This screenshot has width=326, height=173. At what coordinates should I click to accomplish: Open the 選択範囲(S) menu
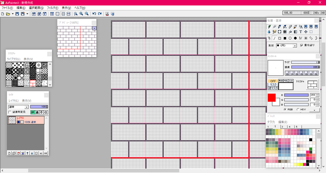36,8
